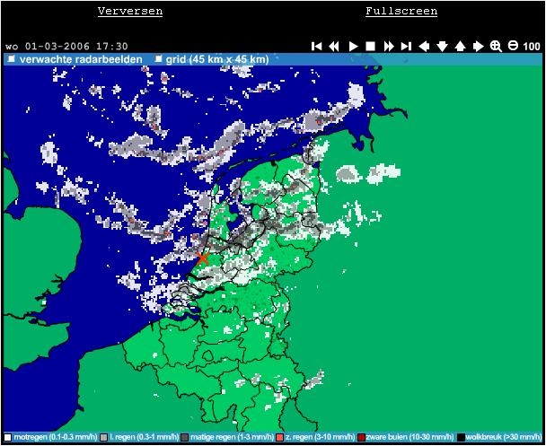Toggle the grid (45 km x 45 km) checkbox
Screen dimensions: 546x446
(x=159, y=59)
